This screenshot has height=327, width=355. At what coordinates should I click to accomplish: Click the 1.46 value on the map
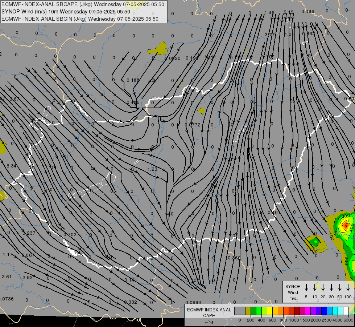[x=269, y=13]
